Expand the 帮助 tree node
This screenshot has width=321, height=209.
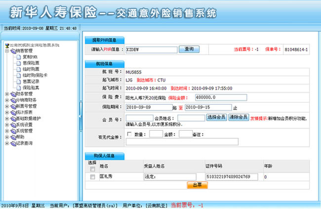tap(7, 137)
